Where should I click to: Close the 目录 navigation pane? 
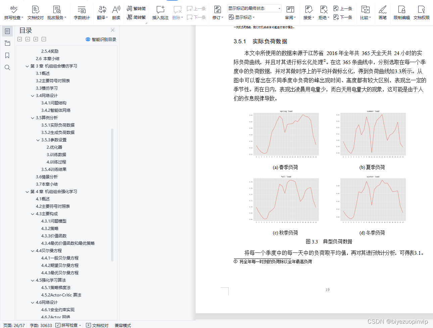point(113,30)
